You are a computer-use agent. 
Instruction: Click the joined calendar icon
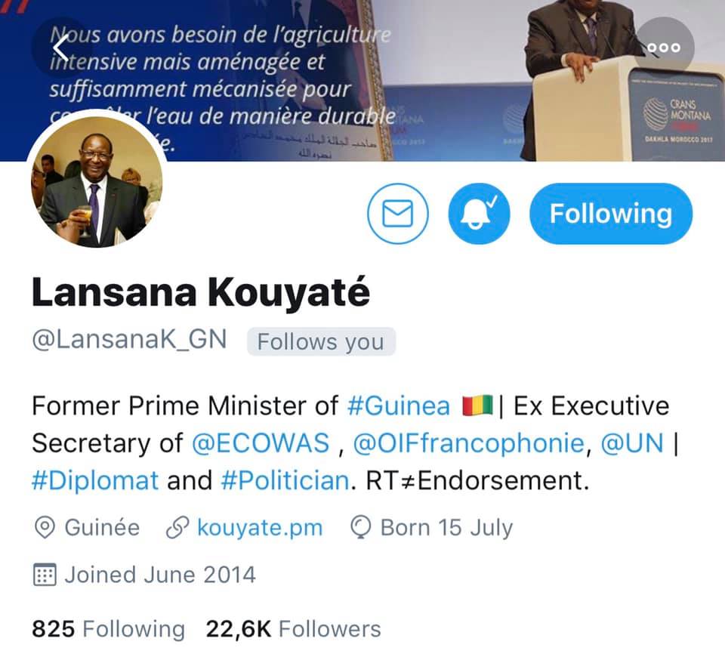tap(45, 575)
